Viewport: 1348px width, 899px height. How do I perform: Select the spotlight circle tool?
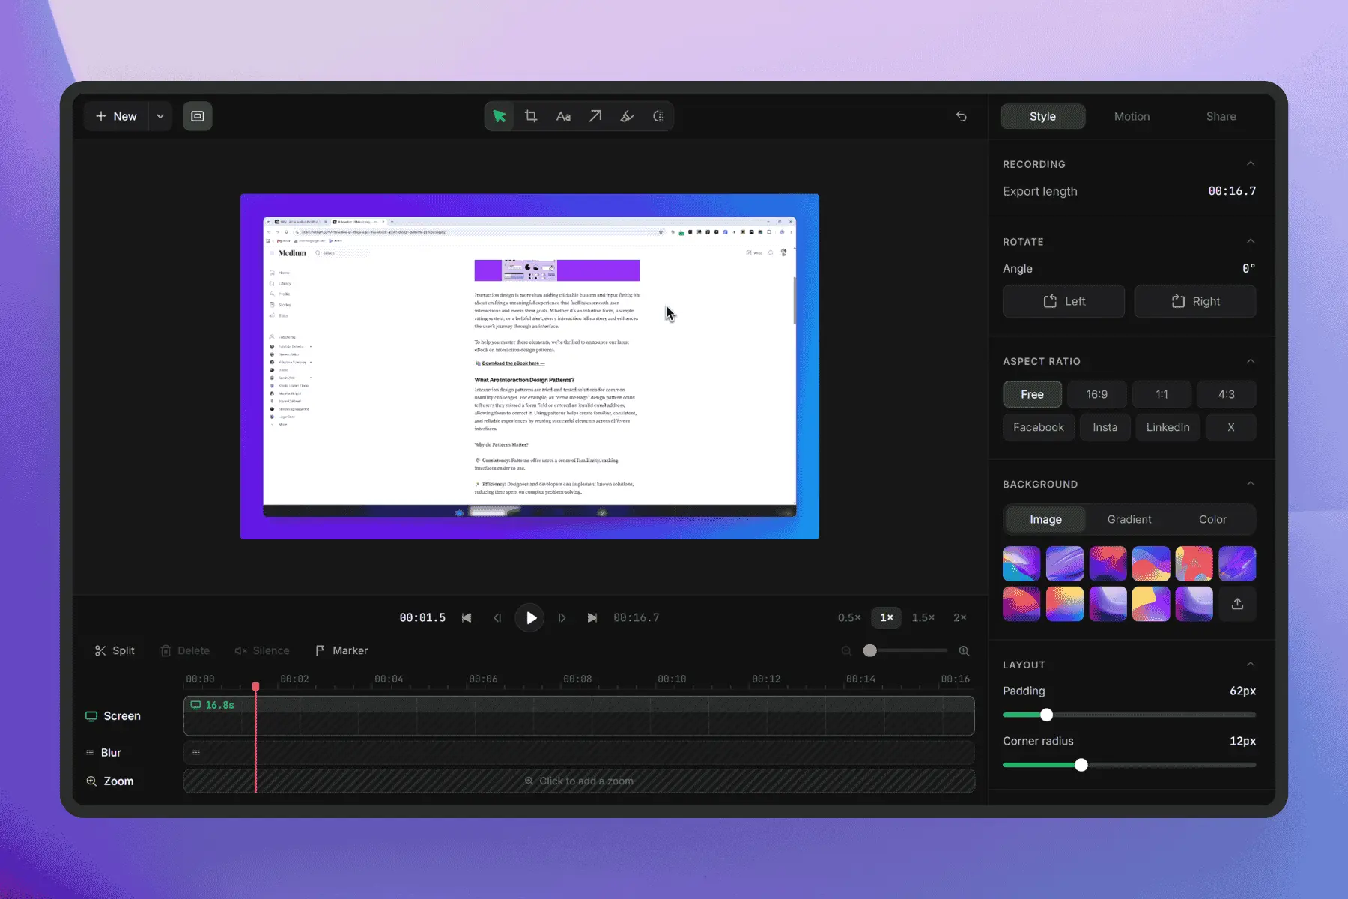(x=658, y=116)
